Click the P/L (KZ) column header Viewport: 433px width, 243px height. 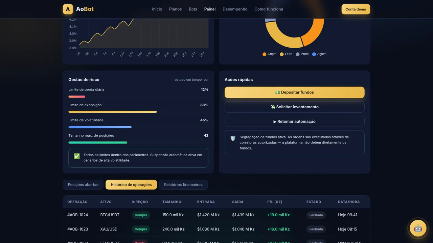[x=275, y=202]
